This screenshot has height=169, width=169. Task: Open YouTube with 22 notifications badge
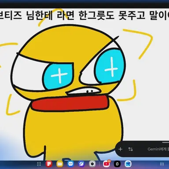point(107,164)
